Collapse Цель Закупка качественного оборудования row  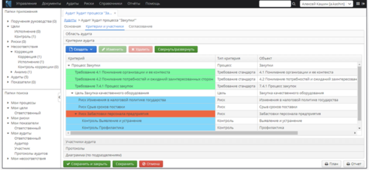pyautogui.click(x=72, y=93)
